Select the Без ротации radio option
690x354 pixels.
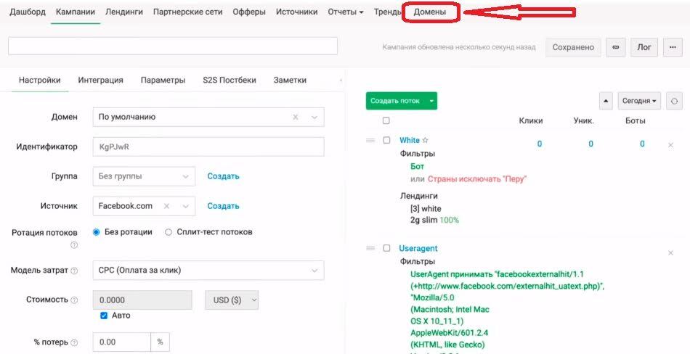97,232
